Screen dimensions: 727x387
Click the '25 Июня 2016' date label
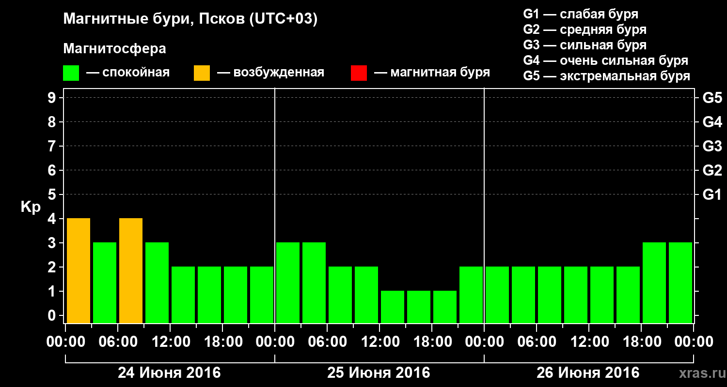(379, 373)
